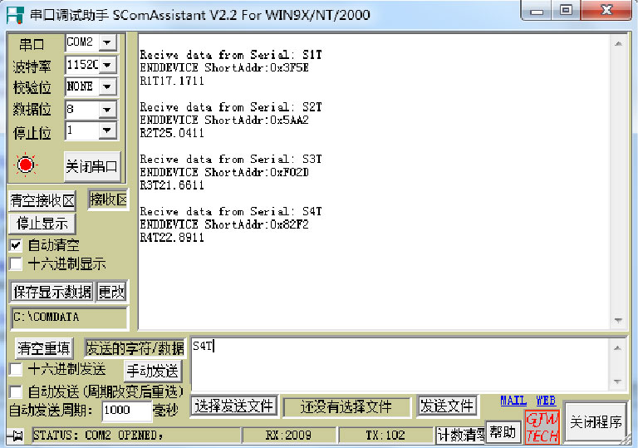Expand the 停止位 stop bits dropdown
The height and width of the screenshot is (448, 638).
point(108,130)
